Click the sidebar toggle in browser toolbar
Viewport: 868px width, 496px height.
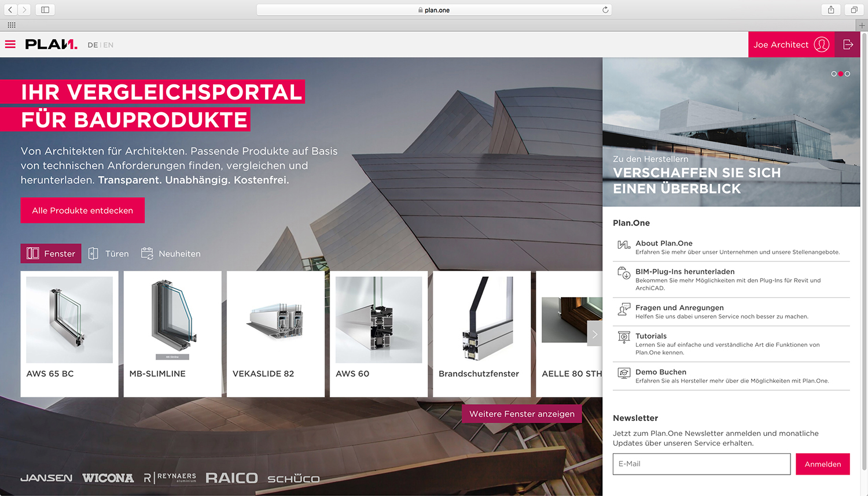(45, 9)
